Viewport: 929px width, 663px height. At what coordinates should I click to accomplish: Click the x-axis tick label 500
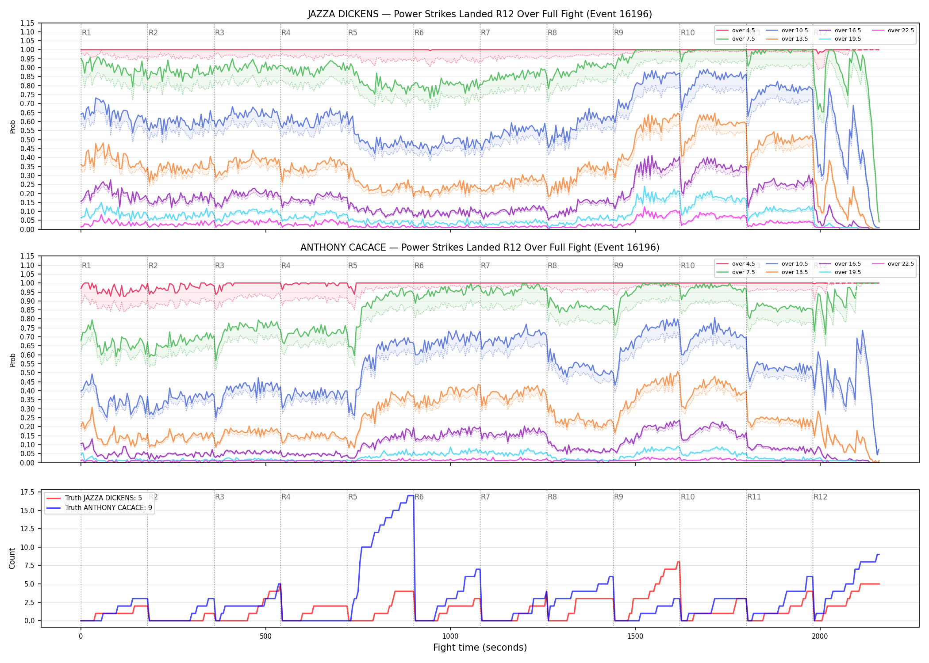click(265, 636)
